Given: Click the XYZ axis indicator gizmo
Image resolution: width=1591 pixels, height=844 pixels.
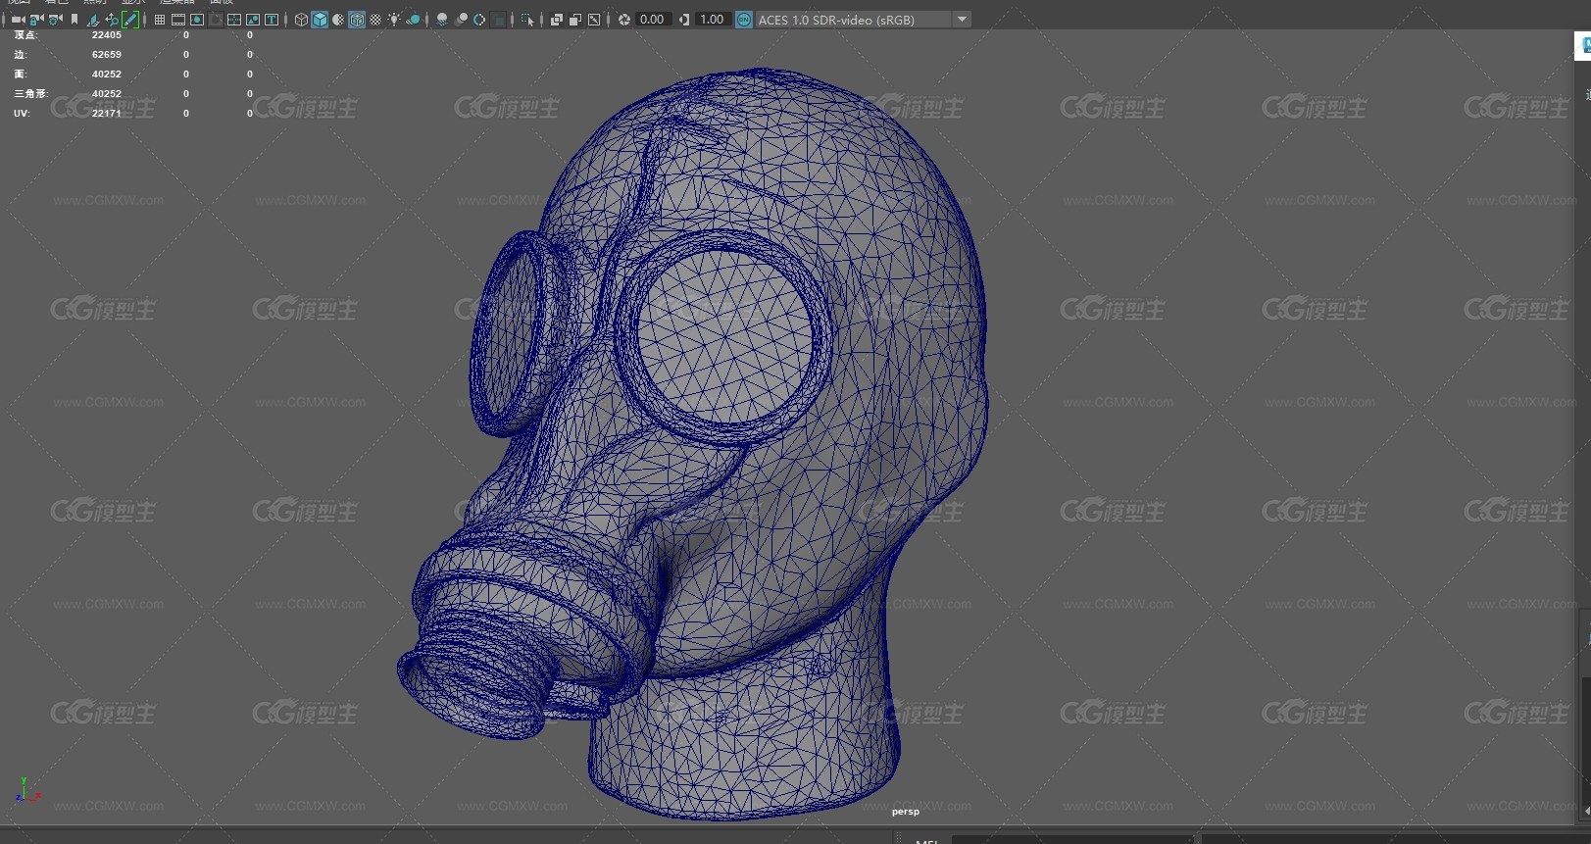Looking at the screenshot, I should pos(26,791).
